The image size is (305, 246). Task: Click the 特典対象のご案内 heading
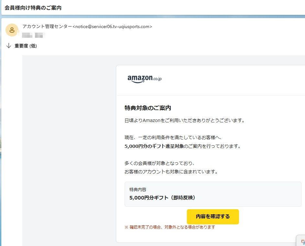click(148, 108)
